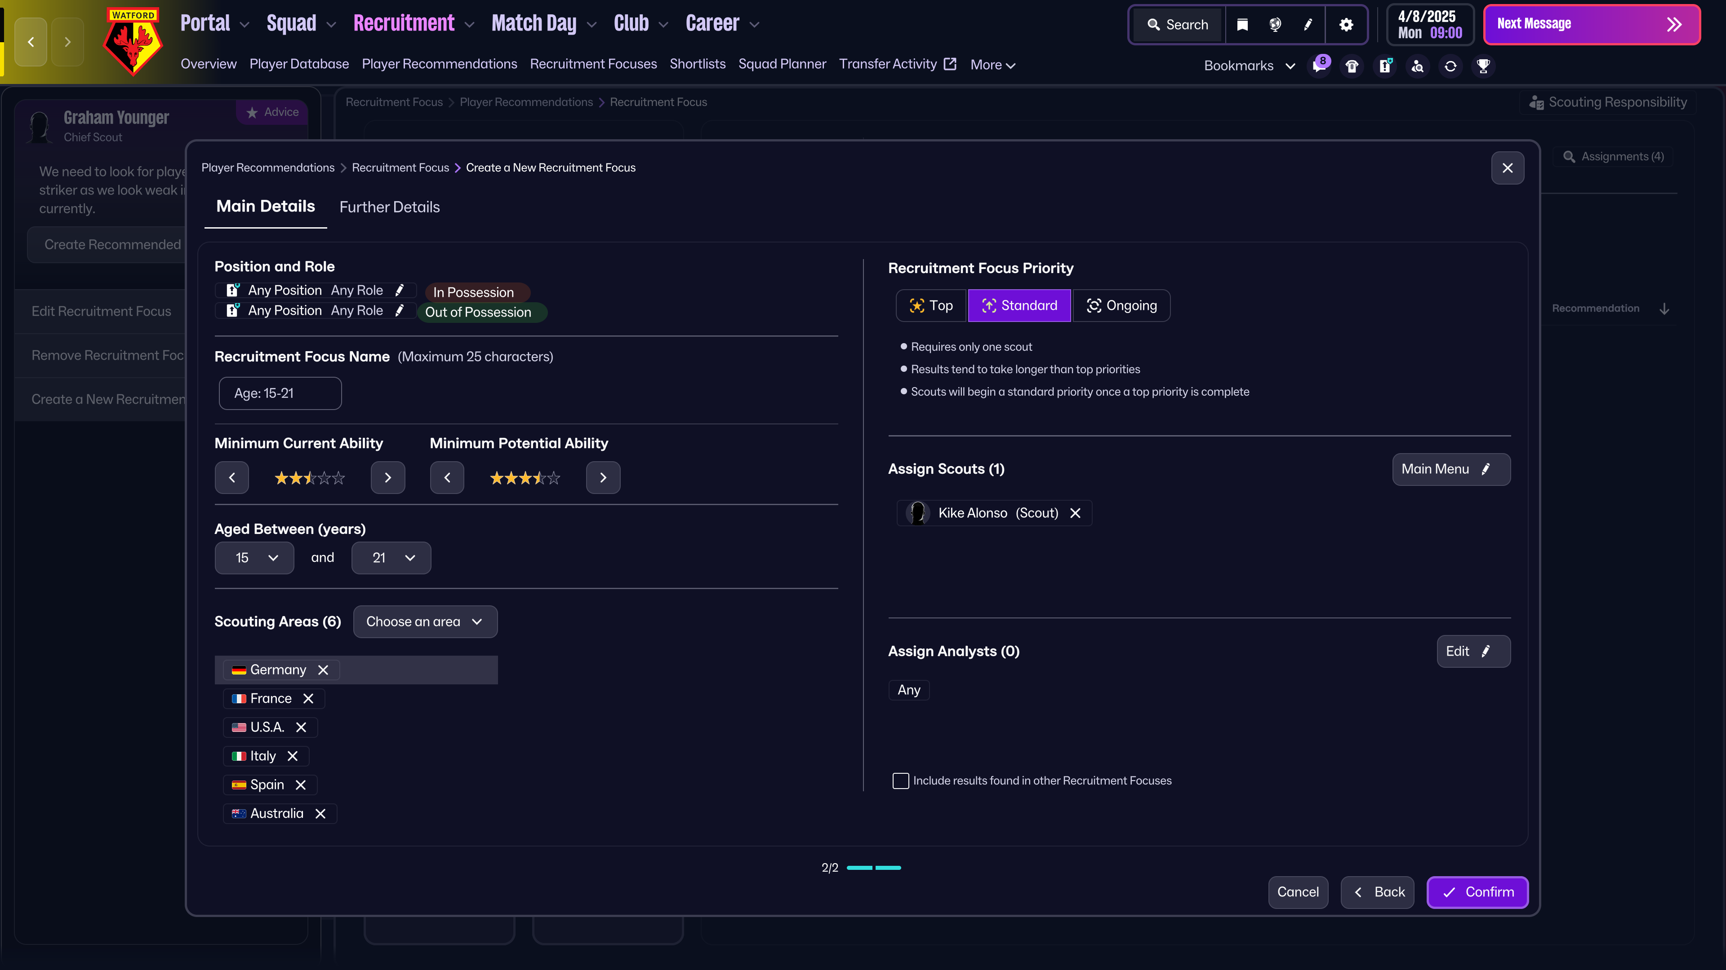Click the refresh arrows icon in the bookmarks bar

coord(1450,66)
